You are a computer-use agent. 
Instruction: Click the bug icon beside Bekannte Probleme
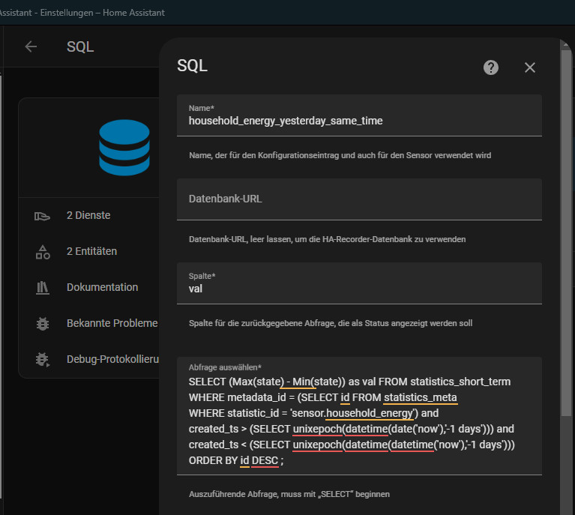pyautogui.click(x=43, y=324)
